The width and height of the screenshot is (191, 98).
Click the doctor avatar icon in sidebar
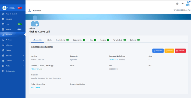pos(5,8)
